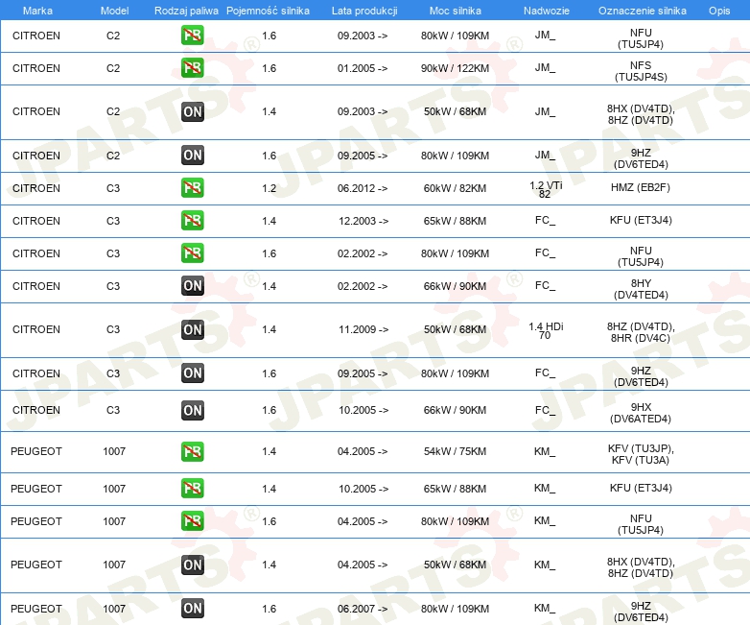
Task: Click diesel ON icon for C2 8HX row
Action: point(192,111)
